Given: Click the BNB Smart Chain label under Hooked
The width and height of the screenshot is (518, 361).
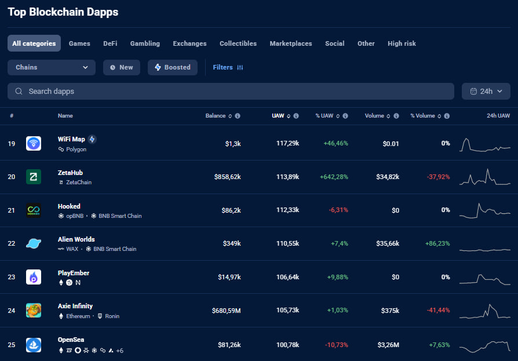Looking at the screenshot, I should [x=120, y=216].
